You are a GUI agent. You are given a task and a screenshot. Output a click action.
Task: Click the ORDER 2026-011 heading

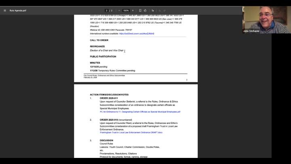[x=109, y=98]
